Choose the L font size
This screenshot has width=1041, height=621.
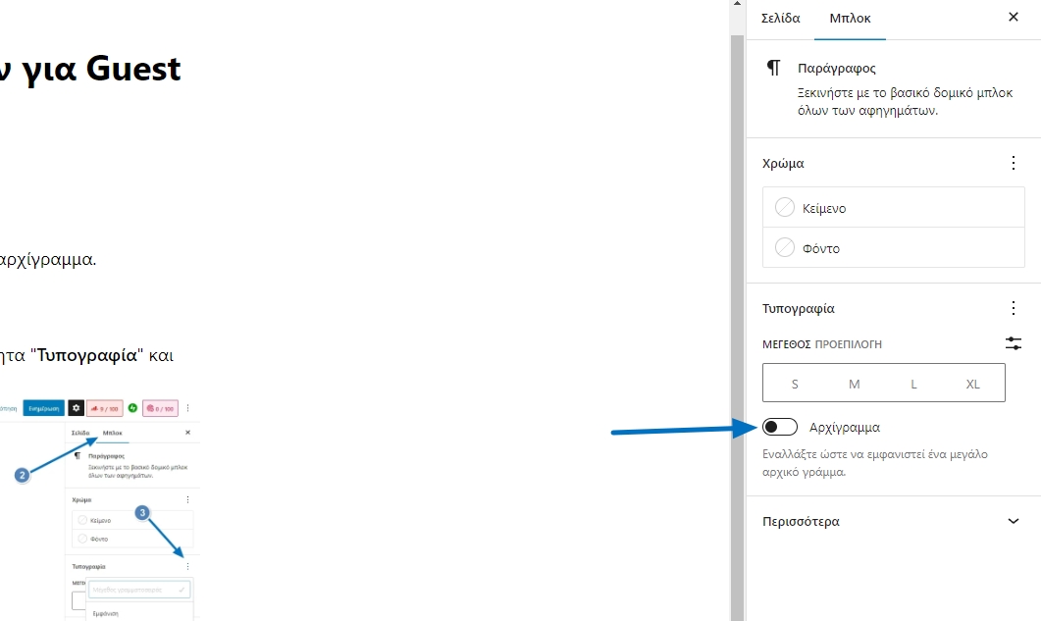tap(913, 384)
